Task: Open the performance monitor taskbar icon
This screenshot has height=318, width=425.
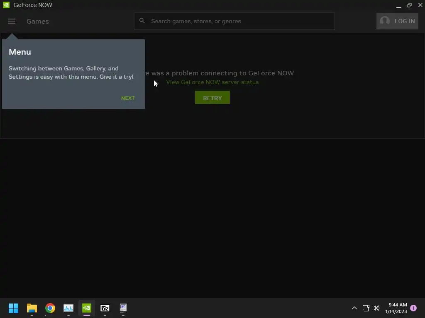Action: 68,308
